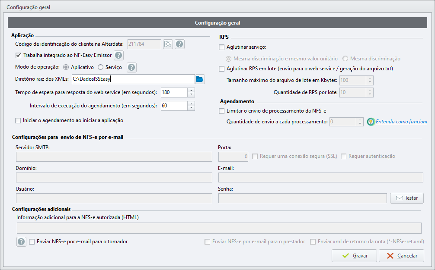This screenshot has height=270, width=435.
Task: Increase Tamanho máximo do arquivo de lote spinner
Action: coord(370,78)
